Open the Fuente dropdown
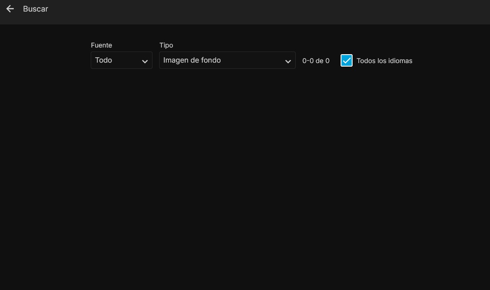The width and height of the screenshot is (490, 290). click(x=121, y=60)
